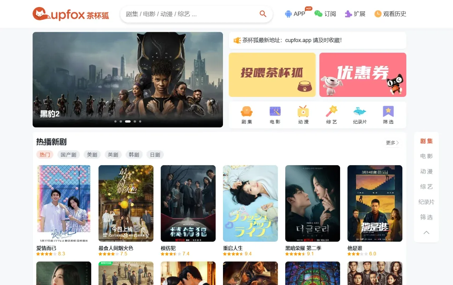Click the 他是谁 title link
453x285 pixels.
tap(355, 248)
